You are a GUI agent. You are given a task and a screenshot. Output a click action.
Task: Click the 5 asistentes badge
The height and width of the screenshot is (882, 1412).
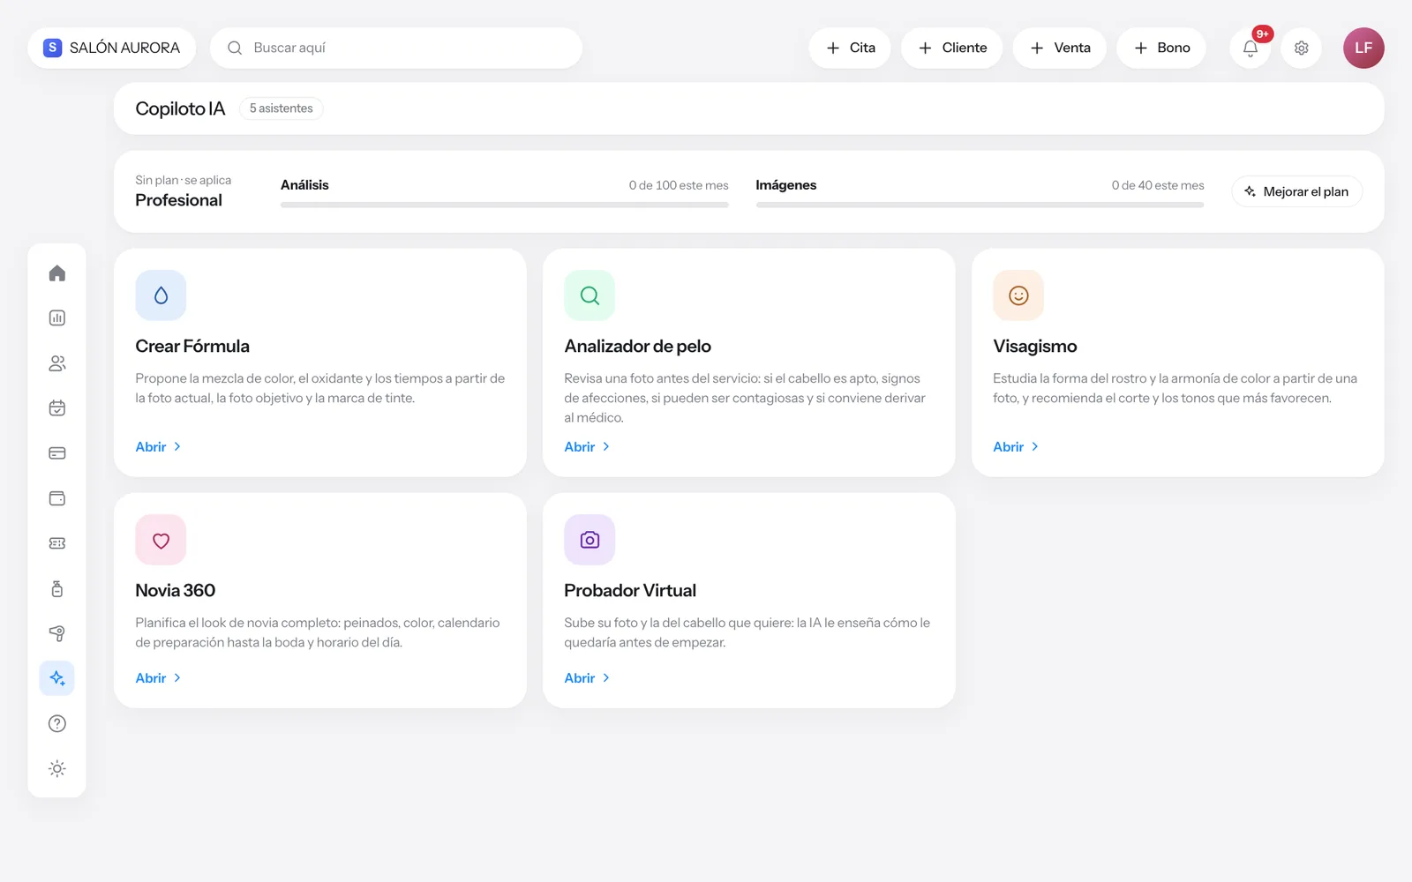pos(282,108)
